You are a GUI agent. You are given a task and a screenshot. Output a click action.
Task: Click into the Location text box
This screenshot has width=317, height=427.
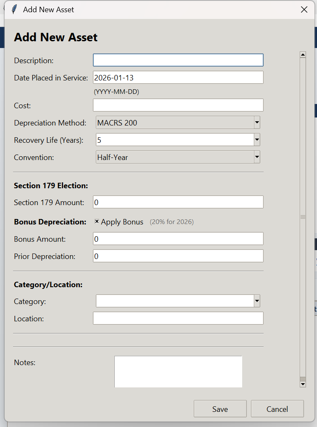pyautogui.click(x=178, y=318)
